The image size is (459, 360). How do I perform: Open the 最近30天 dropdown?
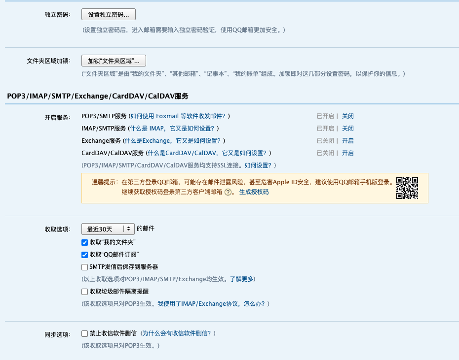(108, 229)
